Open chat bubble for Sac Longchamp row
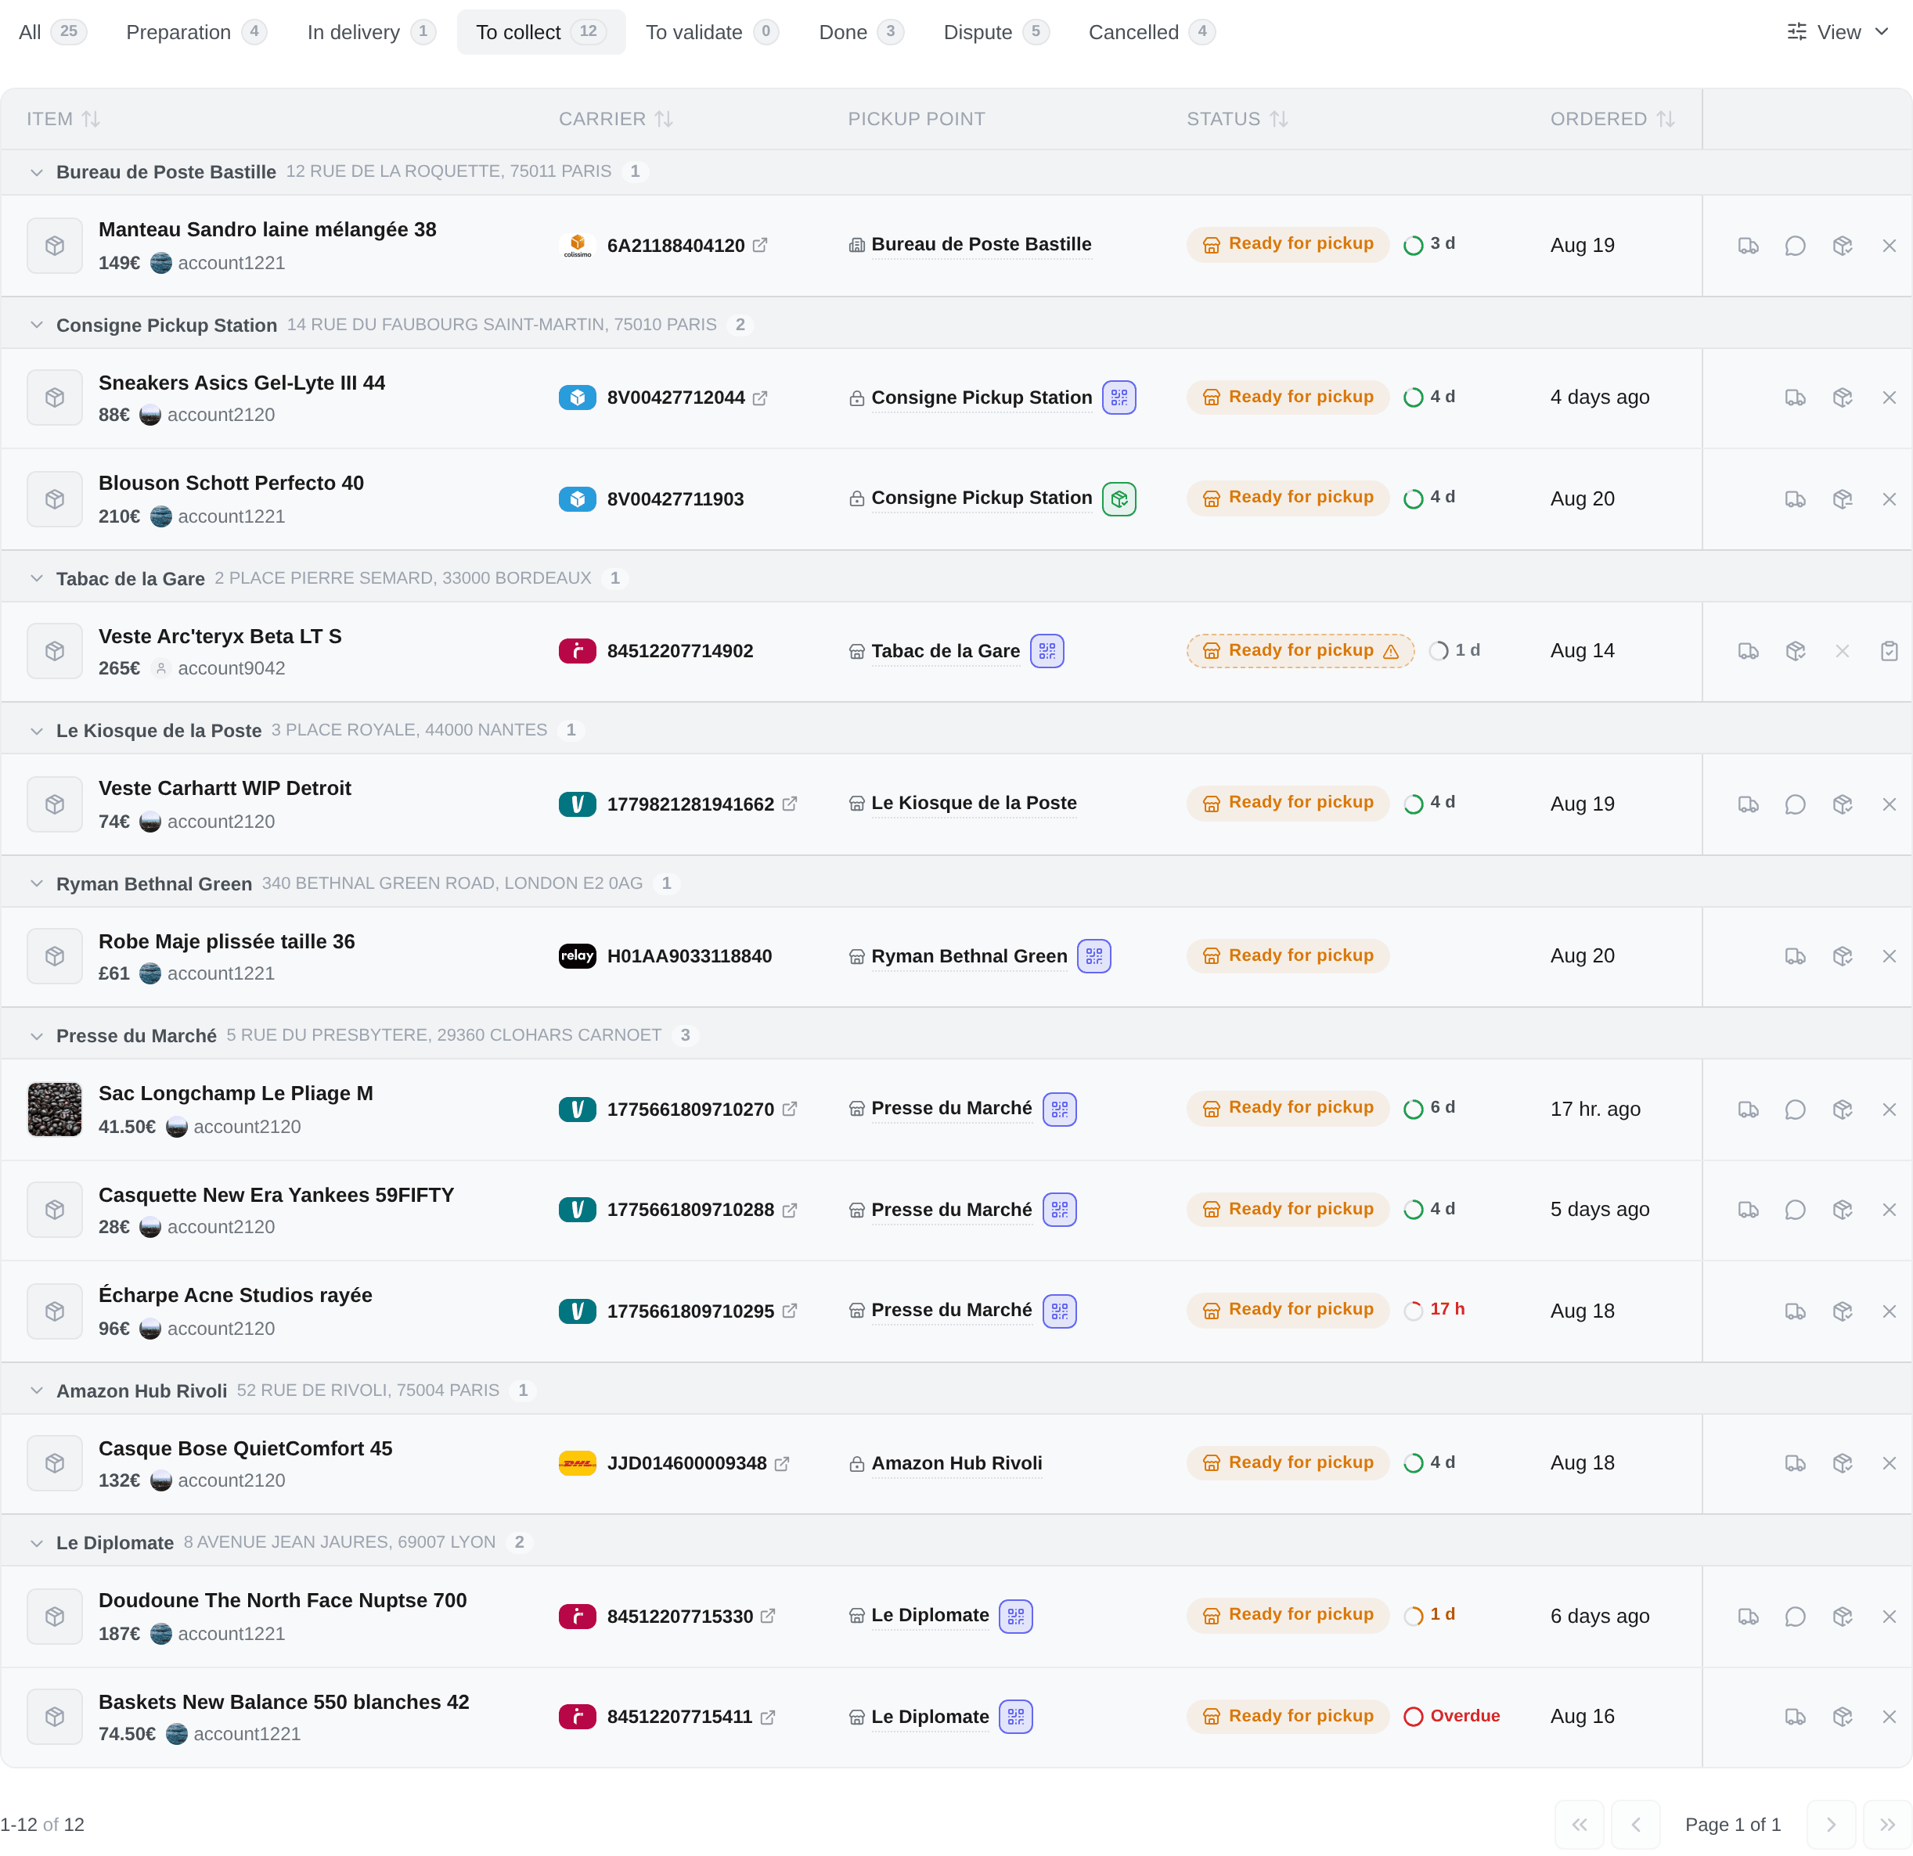The height and width of the screenshot is (1856, 1913). point(1795,1110)
